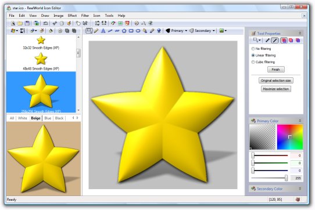Select the rectangular selection Transform tool
Image resolution: width=315 pixels, height=210 pixels.
pos(89,31)
